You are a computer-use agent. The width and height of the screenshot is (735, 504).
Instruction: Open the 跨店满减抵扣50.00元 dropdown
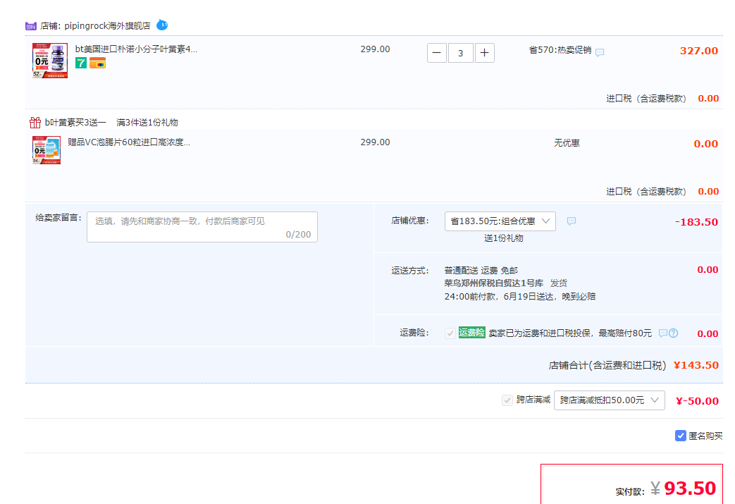[x=610, y=400]
